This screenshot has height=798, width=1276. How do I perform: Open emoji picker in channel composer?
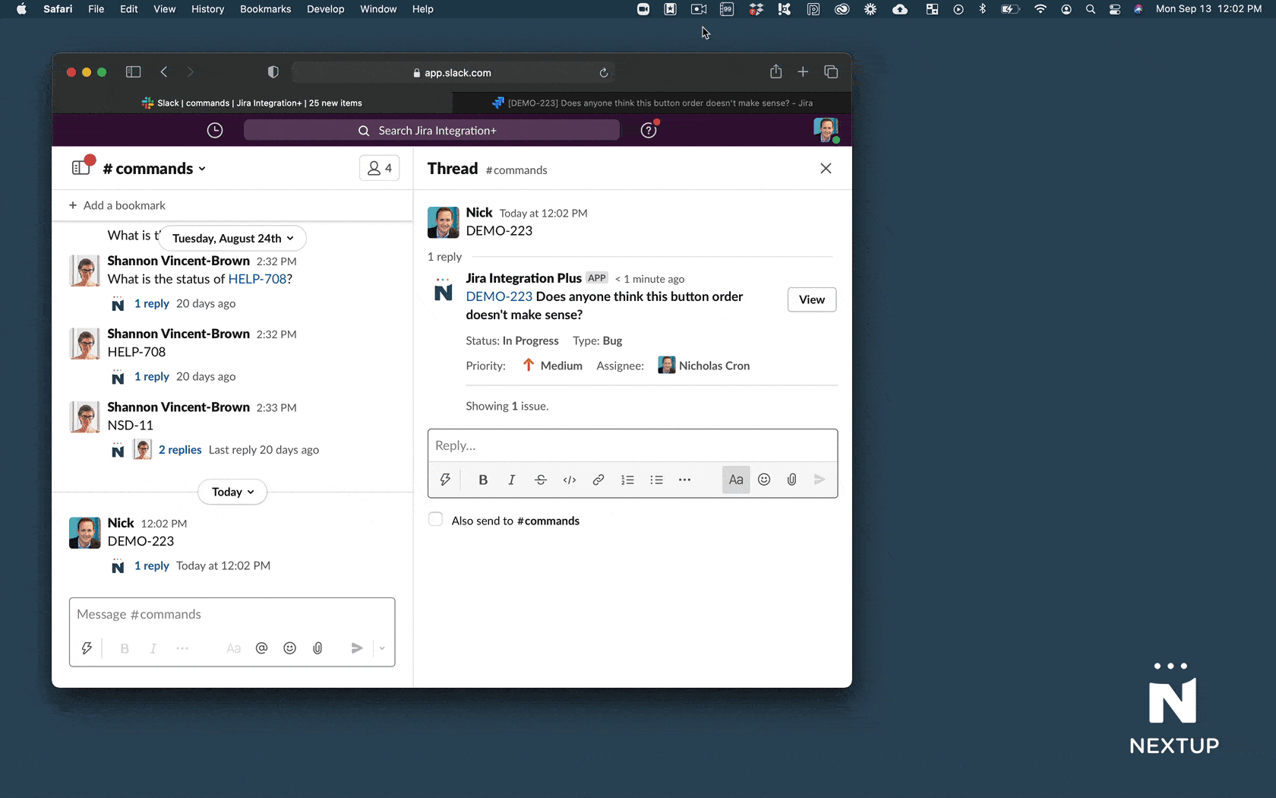tap(289, 648)
